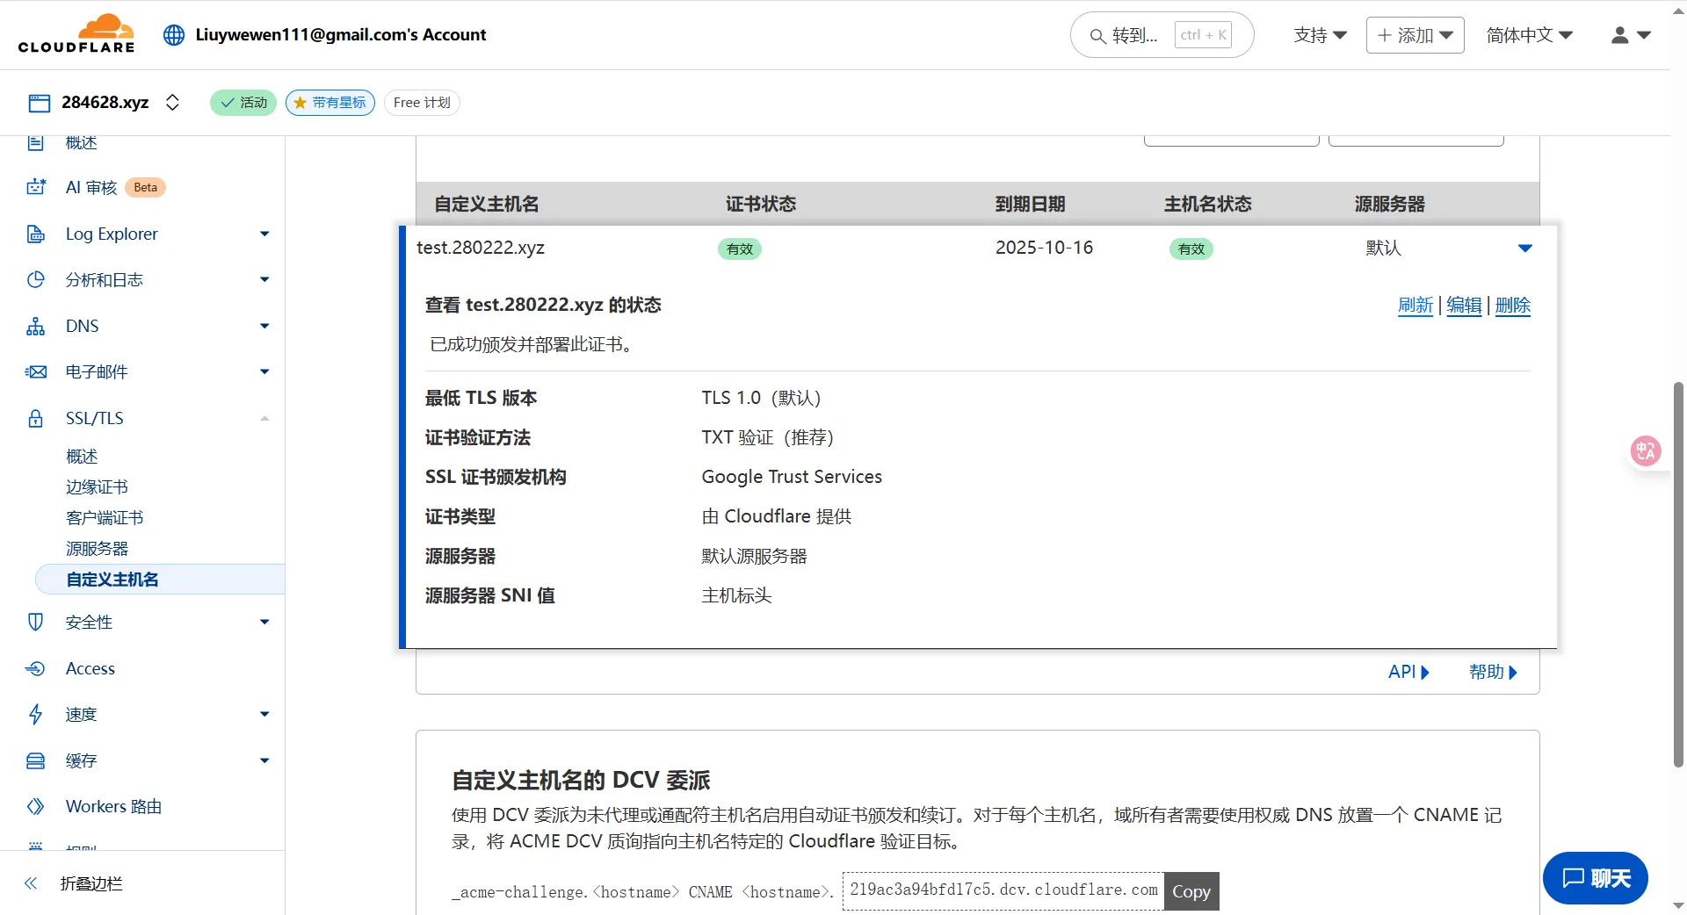Collapse the test.280222.xyz row arrow
1687x915 pixels.
point(1524,249)
